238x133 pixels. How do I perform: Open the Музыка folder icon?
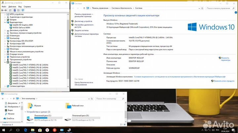30,106
